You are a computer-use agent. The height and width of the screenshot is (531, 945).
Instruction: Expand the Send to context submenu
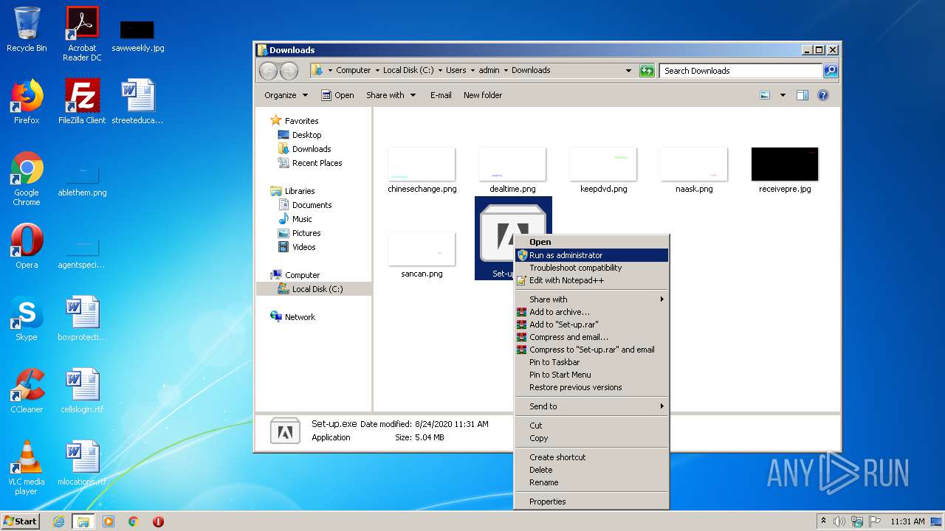(x=591, y=406)
